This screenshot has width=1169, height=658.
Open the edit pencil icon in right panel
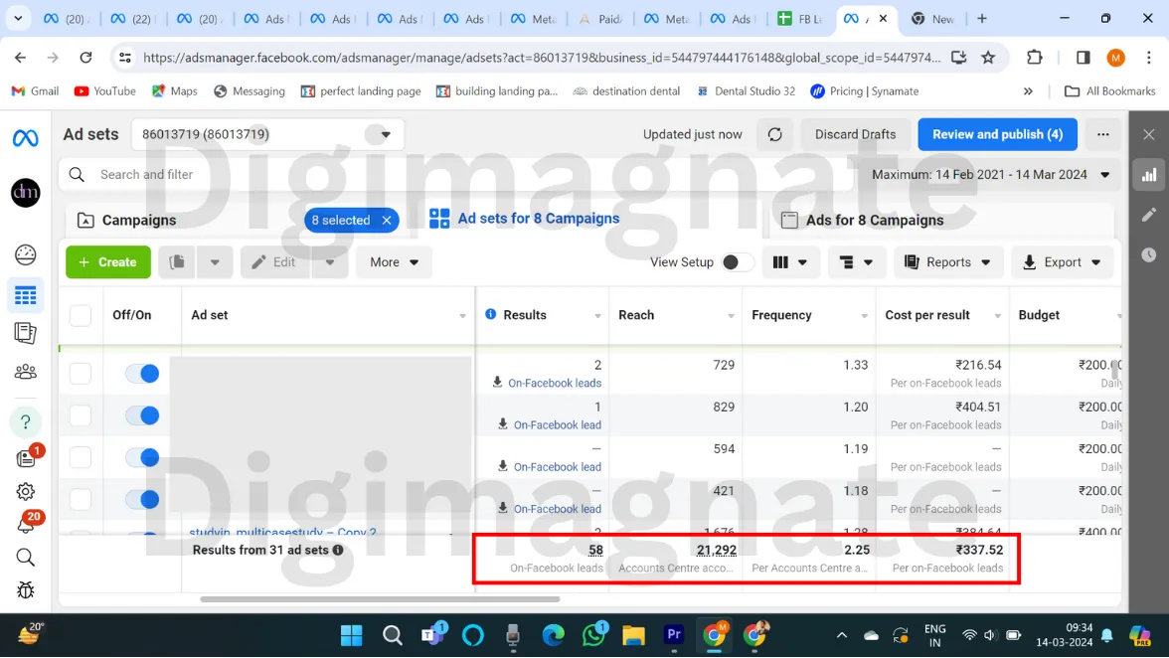[1149, 215]
